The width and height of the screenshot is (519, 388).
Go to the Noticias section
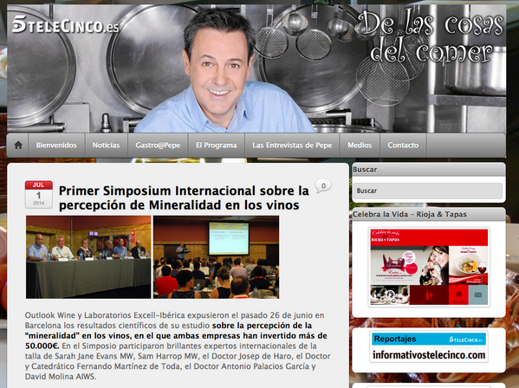point(106,145)
